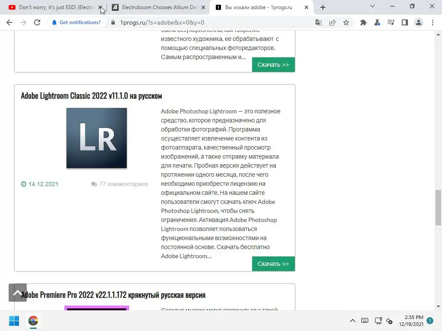Bookmark this page with the star
This screenshot has height=331, width=442.
pyautogui.click(x=346, y=22)
